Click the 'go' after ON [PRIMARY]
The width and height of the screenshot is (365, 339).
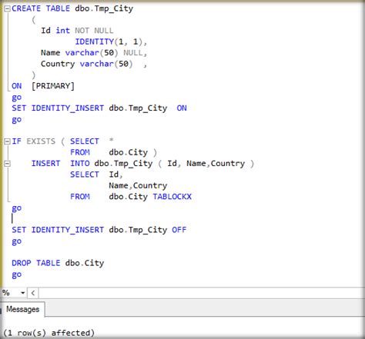coord(17,98)
